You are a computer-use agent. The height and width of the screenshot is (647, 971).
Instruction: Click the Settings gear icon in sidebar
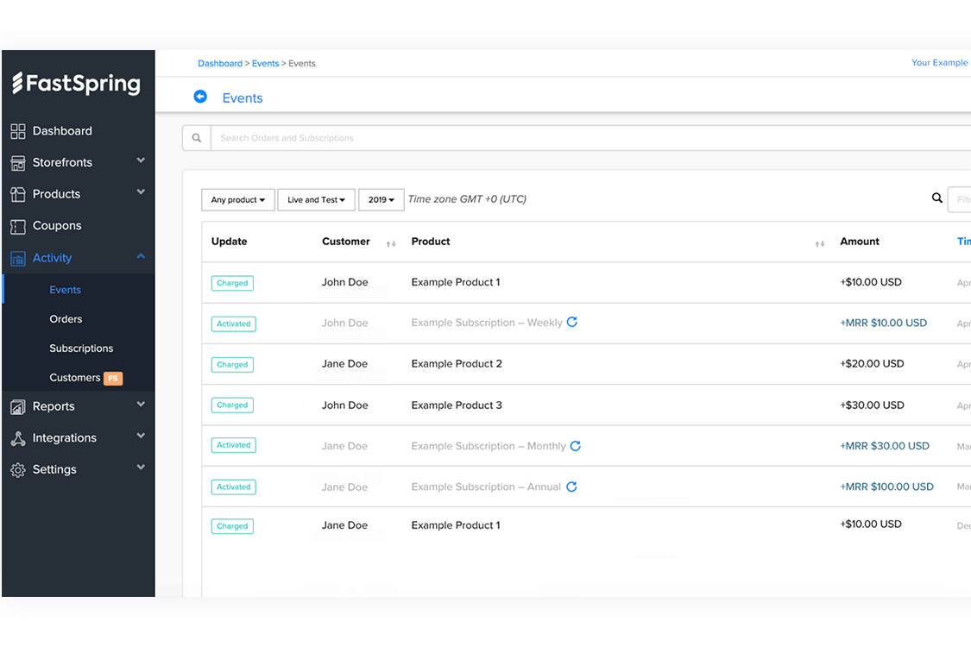point(17,470)
